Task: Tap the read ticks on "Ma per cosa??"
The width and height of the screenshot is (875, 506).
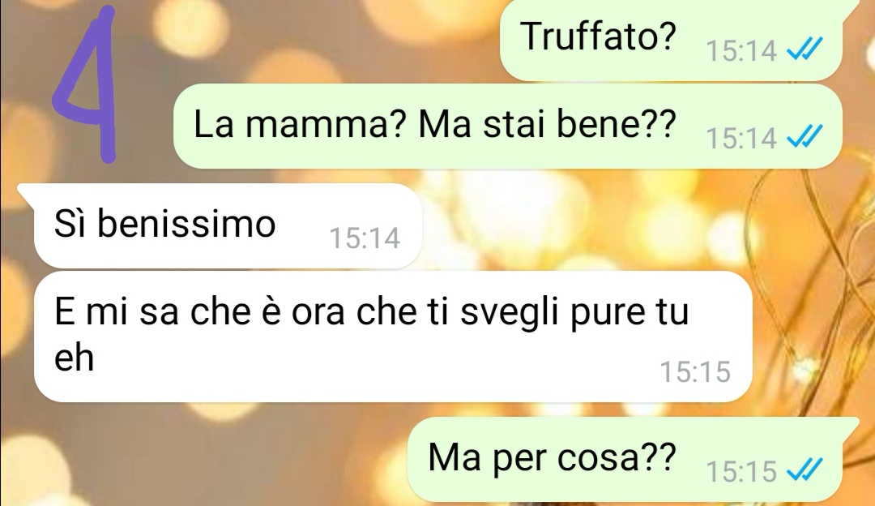Action: click(805, 470)
